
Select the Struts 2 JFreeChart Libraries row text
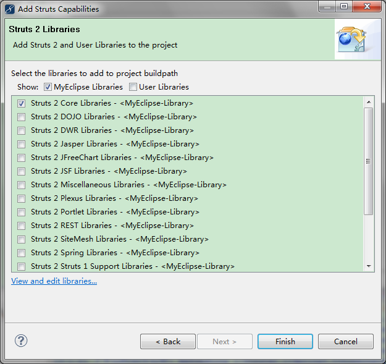[122, 158]
